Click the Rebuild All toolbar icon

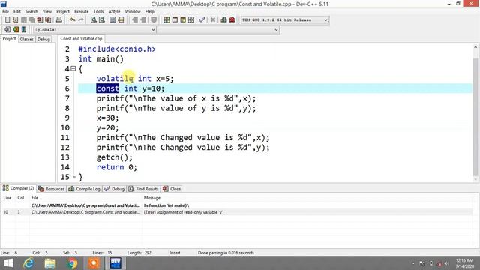point(191,20)
